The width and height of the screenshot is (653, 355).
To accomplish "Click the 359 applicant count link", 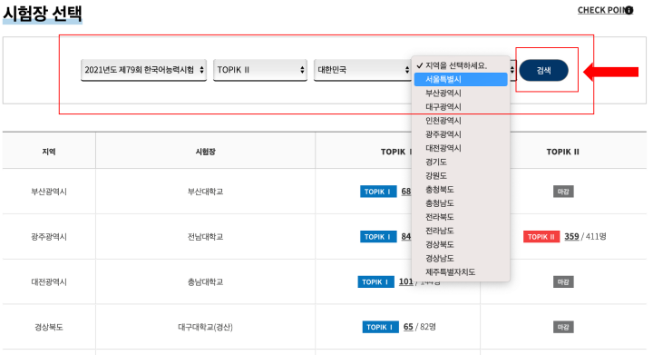I will (571, 237).
